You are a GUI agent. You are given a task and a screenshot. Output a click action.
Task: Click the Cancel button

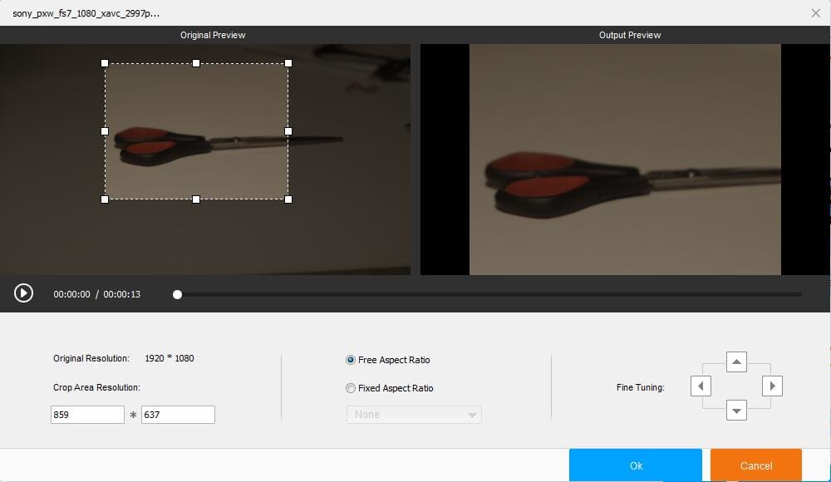[x=755, y=465]
